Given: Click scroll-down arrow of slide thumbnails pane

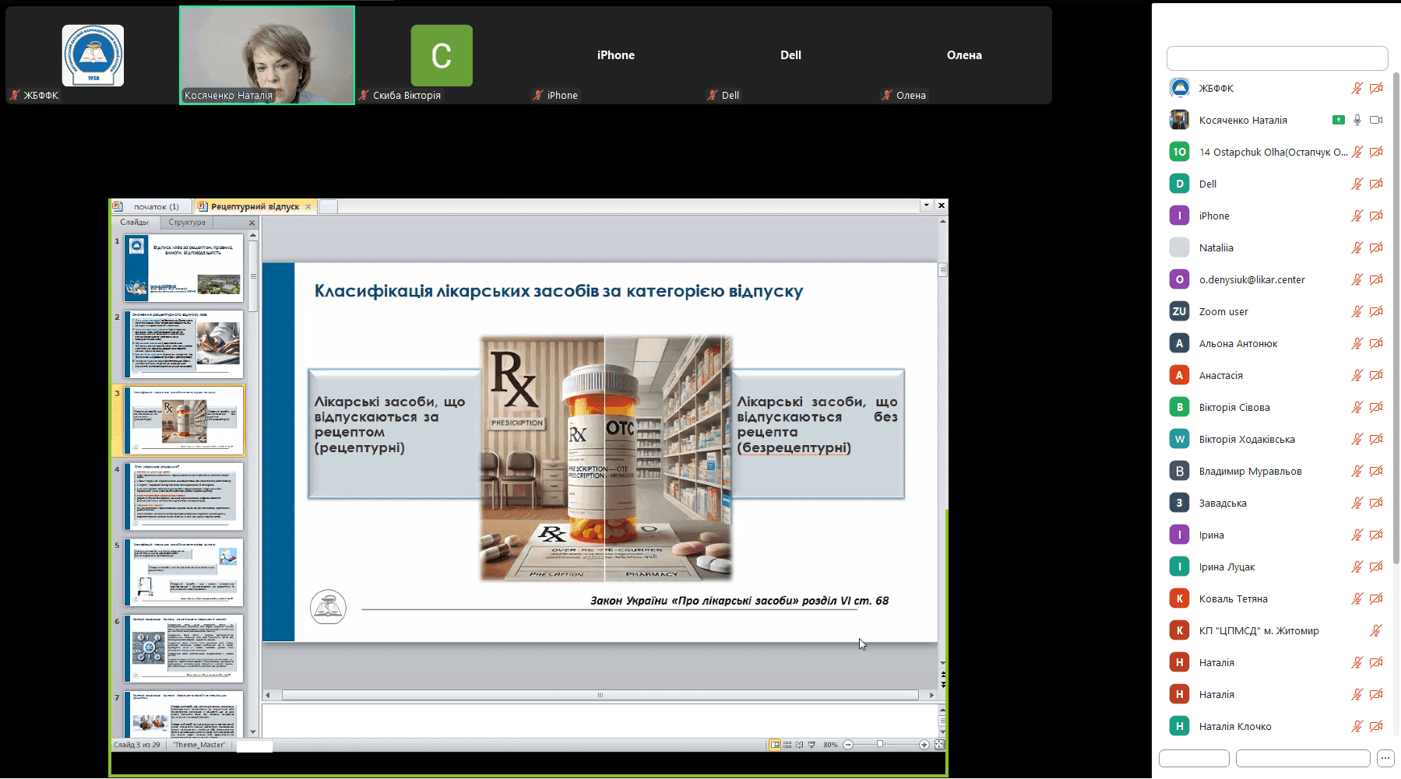Looking at the screenshot, I should [x=253, y=732].
